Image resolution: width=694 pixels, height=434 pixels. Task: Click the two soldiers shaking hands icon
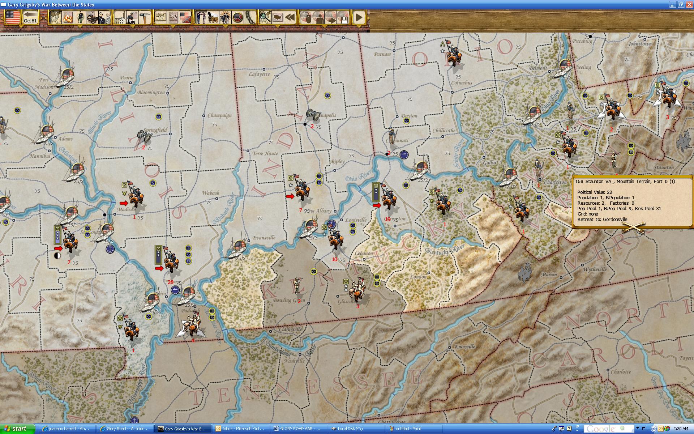(x=201, y=17)
